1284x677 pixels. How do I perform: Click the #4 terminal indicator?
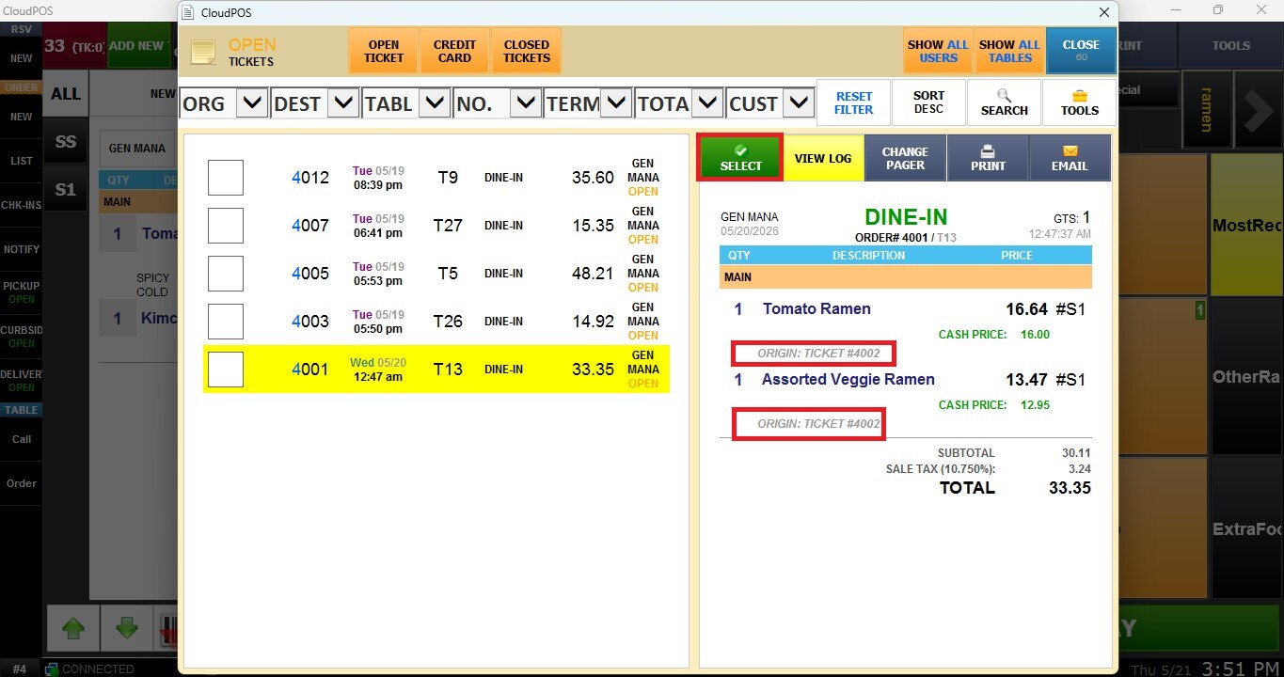pyautogui.click(x=20, y=669)
